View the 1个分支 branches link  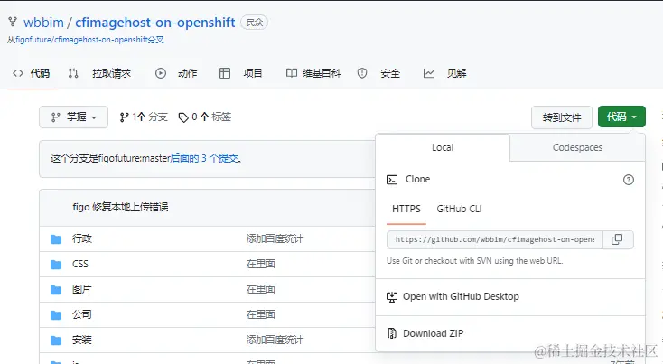[150, 117]
